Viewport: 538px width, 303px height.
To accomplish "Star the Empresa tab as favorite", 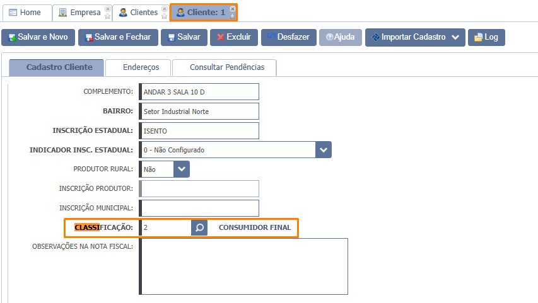I will 107,16.
